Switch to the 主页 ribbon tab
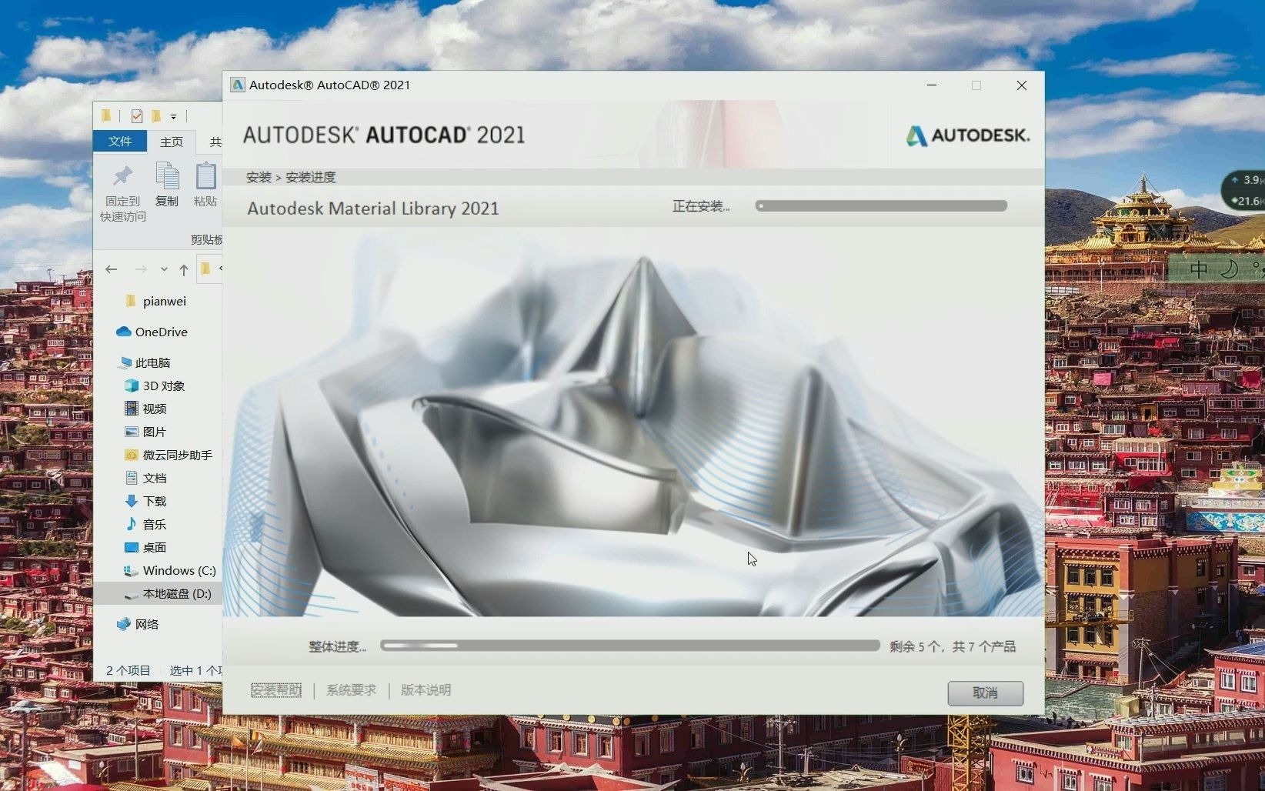The image size is (1265, 791). point(172,142)
